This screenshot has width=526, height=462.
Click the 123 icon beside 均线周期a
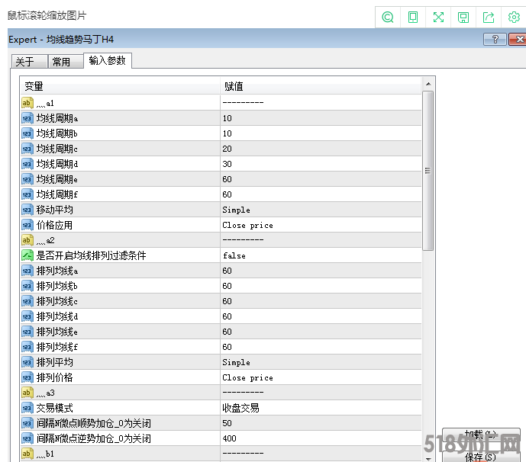pos(27,118)
